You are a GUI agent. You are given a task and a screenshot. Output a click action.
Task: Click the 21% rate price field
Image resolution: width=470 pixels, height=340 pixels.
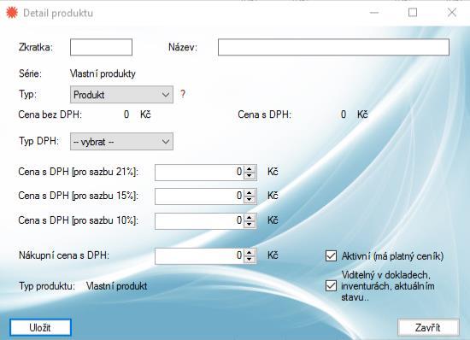199,172
